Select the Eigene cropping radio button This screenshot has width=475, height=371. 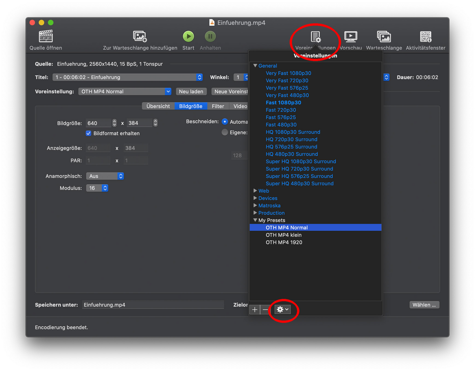[x=225, y=133]
